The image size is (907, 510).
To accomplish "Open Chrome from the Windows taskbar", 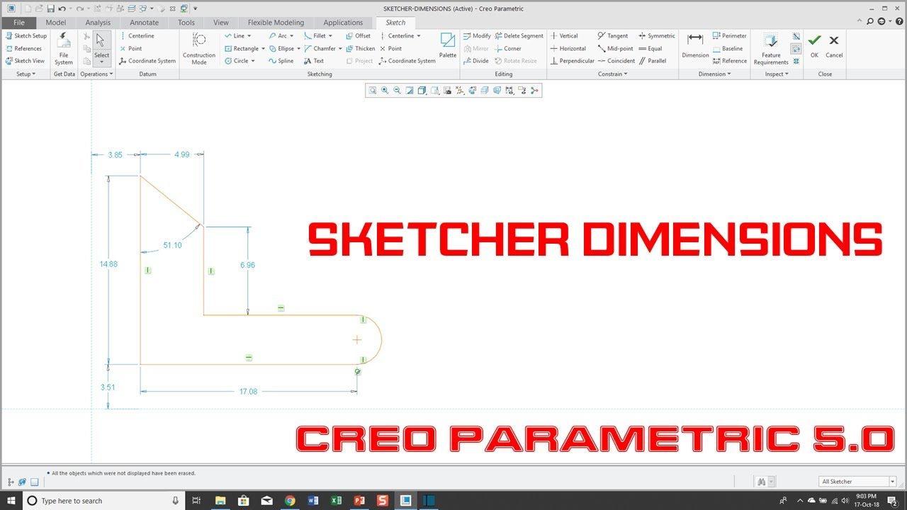I will tap(290, 501).
